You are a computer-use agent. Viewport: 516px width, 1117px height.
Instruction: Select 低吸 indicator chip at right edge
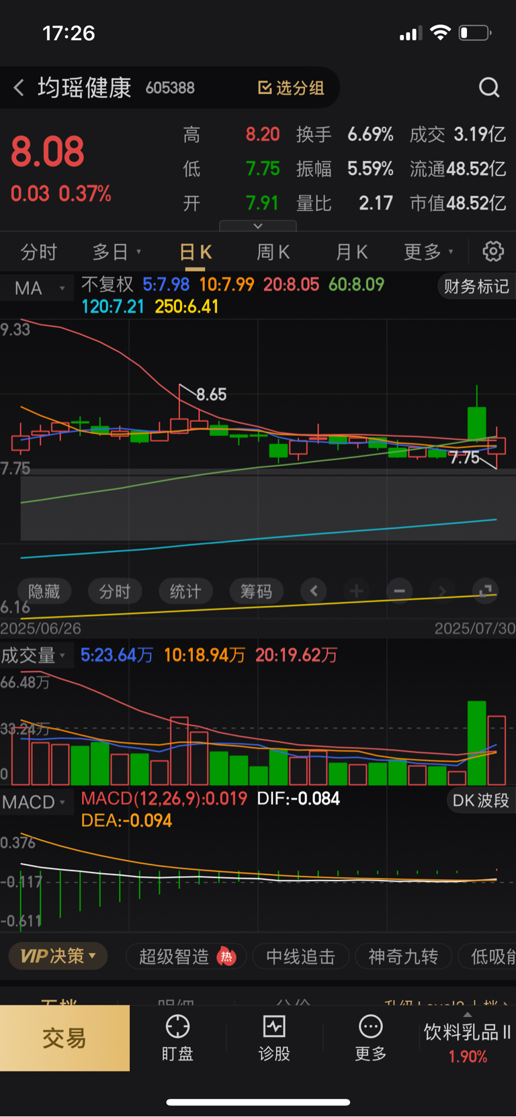coord(488,956)
